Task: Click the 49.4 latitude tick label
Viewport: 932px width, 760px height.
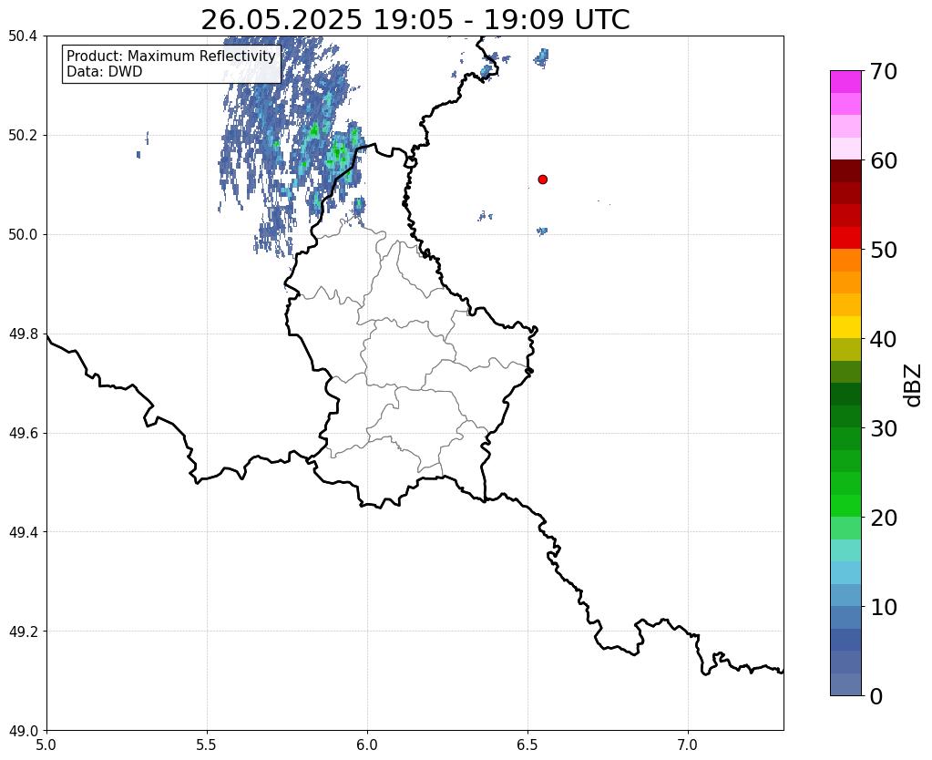Action: click(23, 532)
